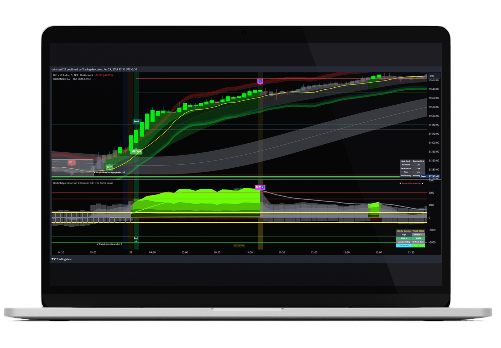Click the Break label above the candles
Screen dimensions: 501x348
[137, 121]
